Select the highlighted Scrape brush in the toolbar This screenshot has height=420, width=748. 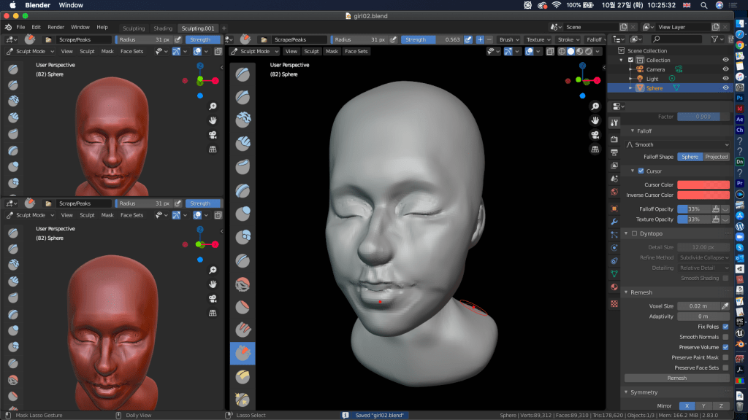click(x=243, y=353)
